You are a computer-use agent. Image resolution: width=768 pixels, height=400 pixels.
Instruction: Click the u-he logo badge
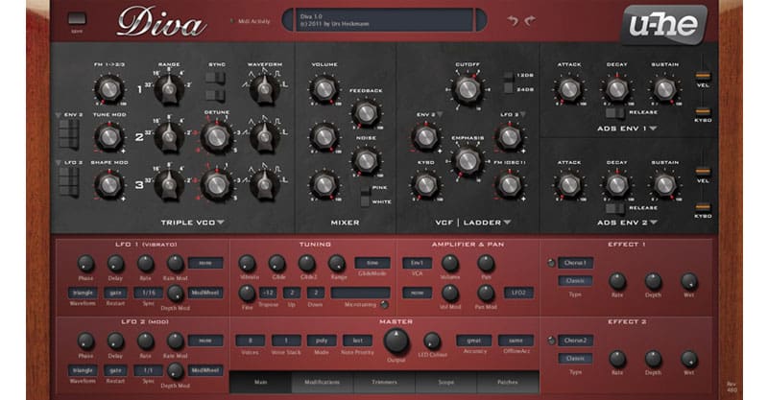tap(663, 24)
